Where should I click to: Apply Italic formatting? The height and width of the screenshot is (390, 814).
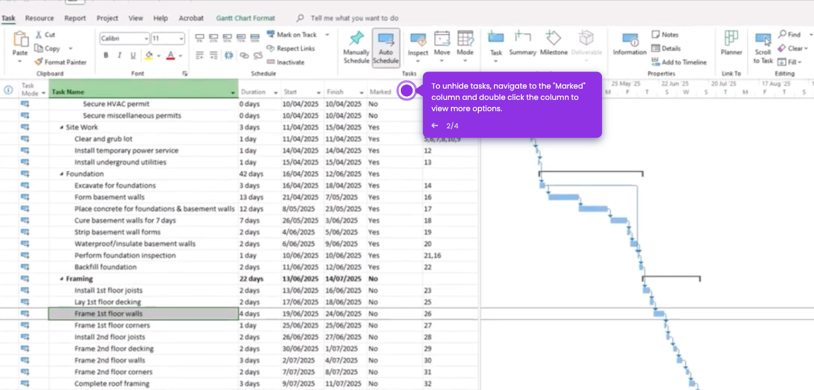click(119, 55)
